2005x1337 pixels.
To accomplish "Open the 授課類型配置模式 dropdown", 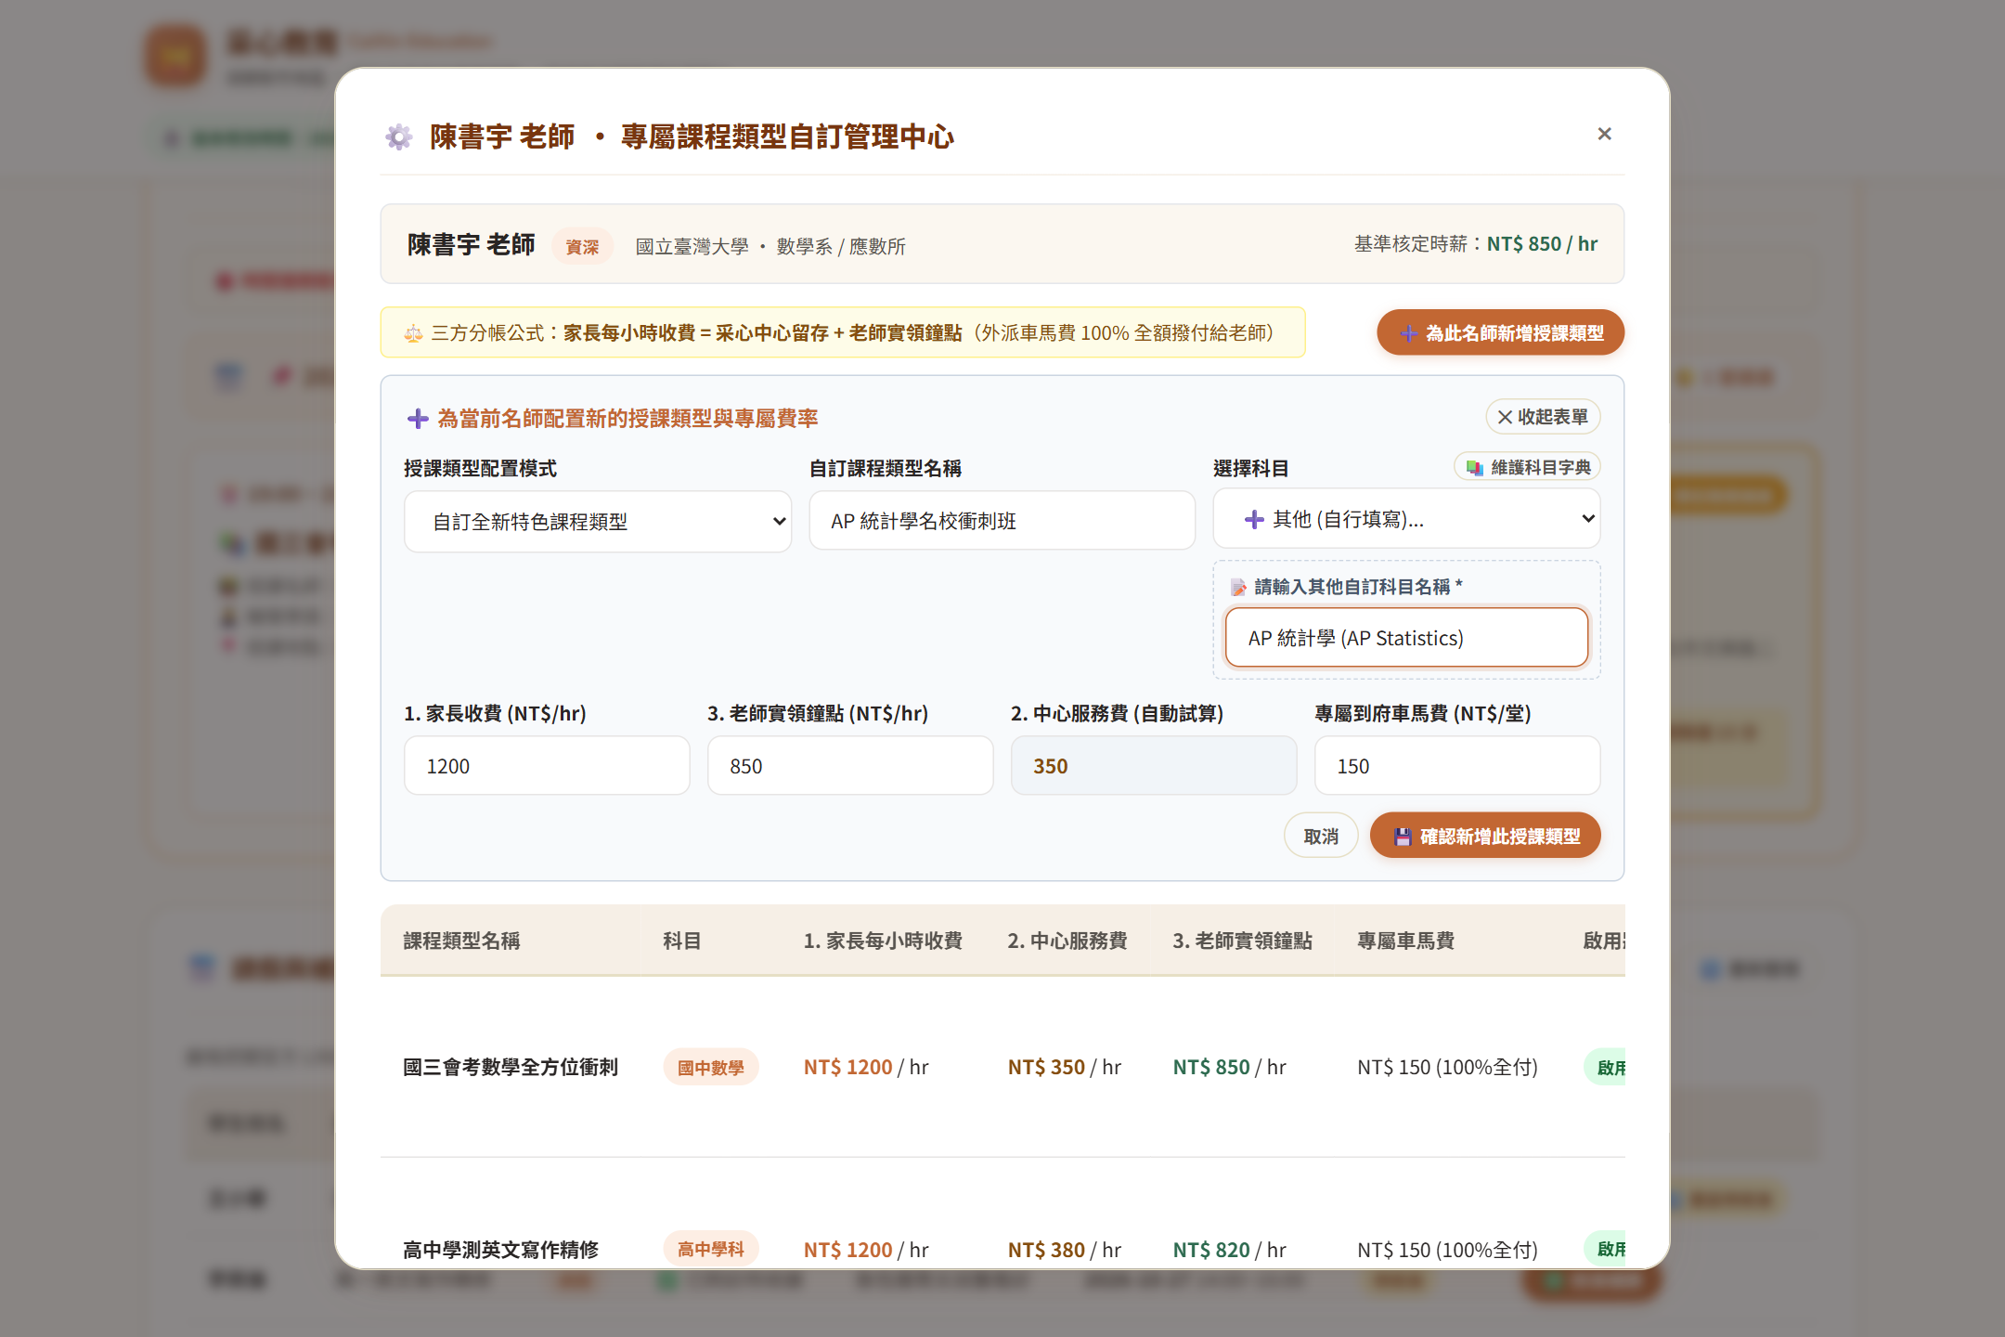I will pyautogui.click(x=598, y=522).
